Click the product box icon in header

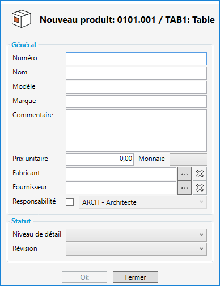tap(22, 19)
